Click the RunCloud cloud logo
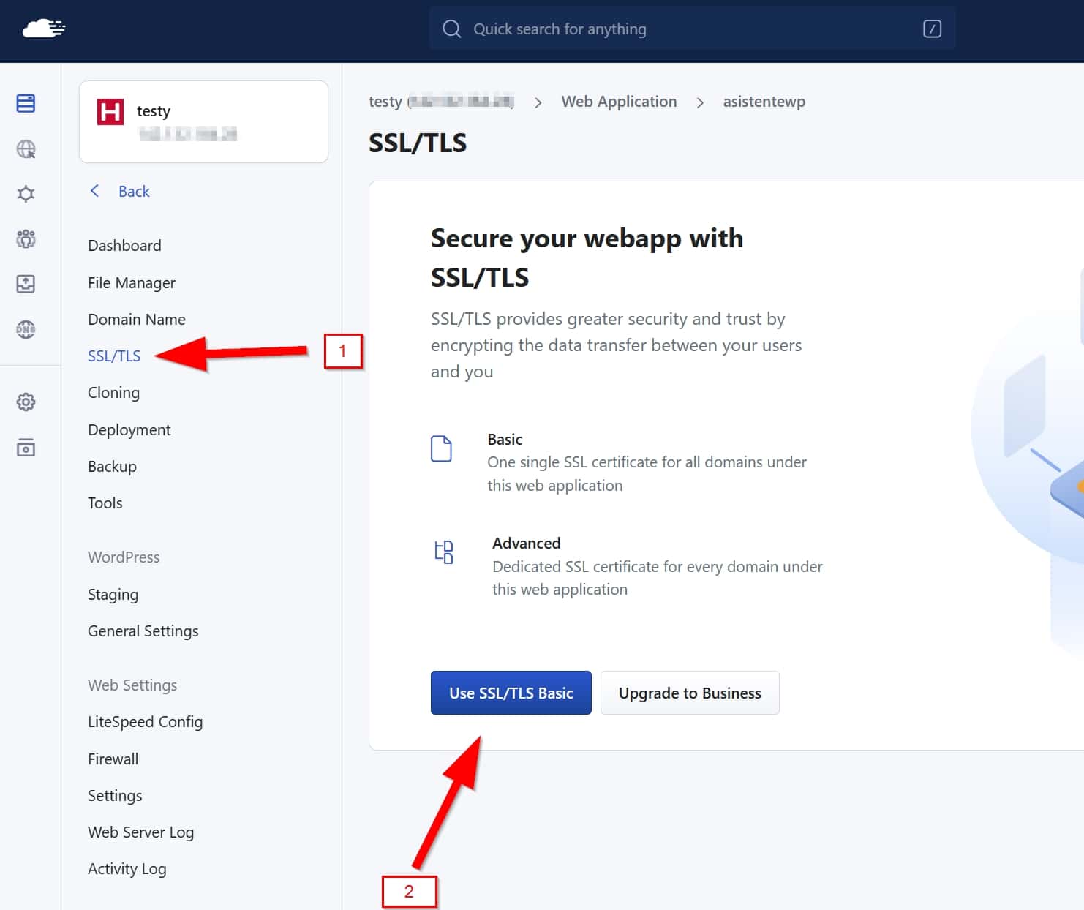 point(44,29)
